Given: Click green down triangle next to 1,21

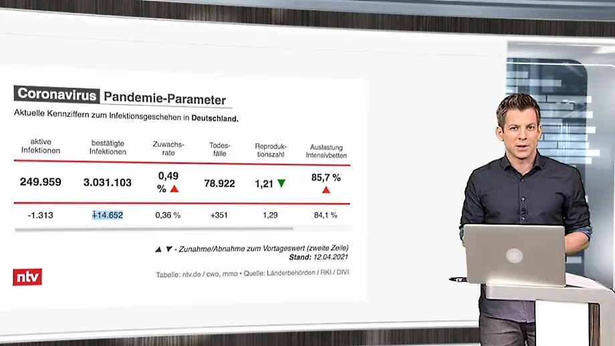Looking at the screenshot, I should tap(281, 183).
